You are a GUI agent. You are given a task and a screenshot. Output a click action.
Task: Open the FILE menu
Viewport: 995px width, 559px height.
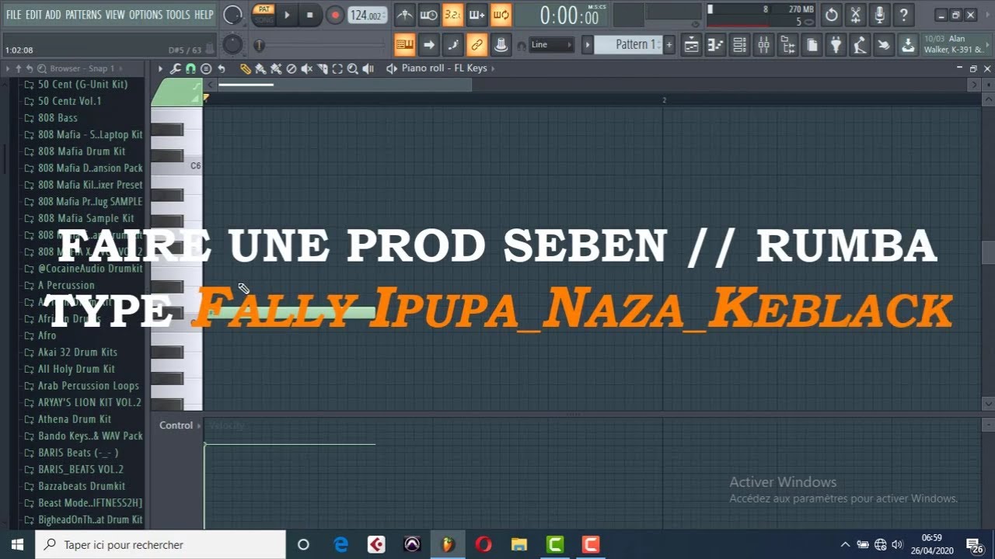tap(14, 15)
